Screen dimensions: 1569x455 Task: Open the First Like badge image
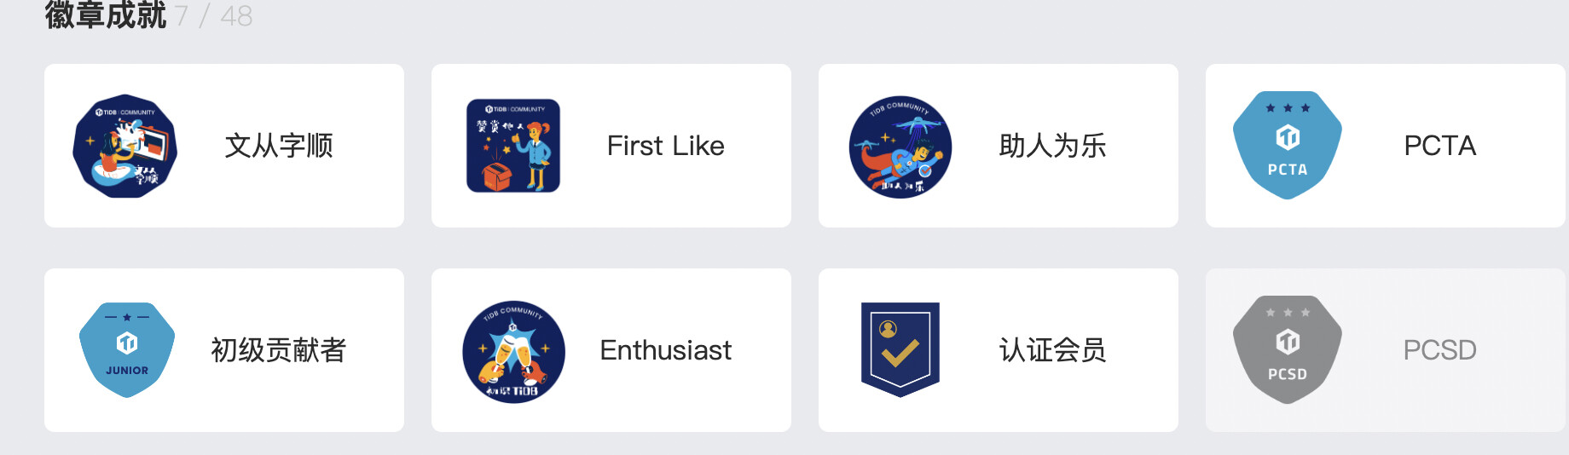tap(513, 146)
